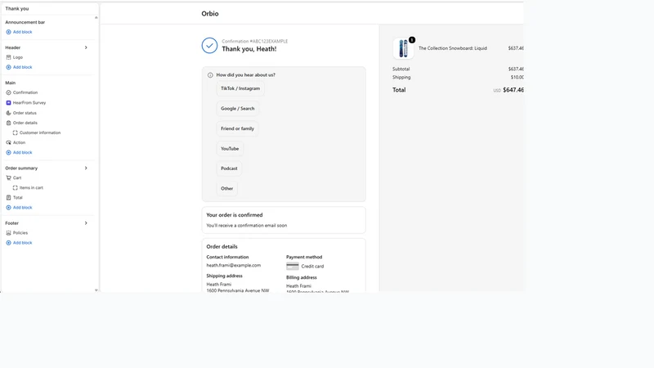Choose Other survey answer
Image resolution: width=654 pixels, height=368 pixels.
click(x=227, y=189)
